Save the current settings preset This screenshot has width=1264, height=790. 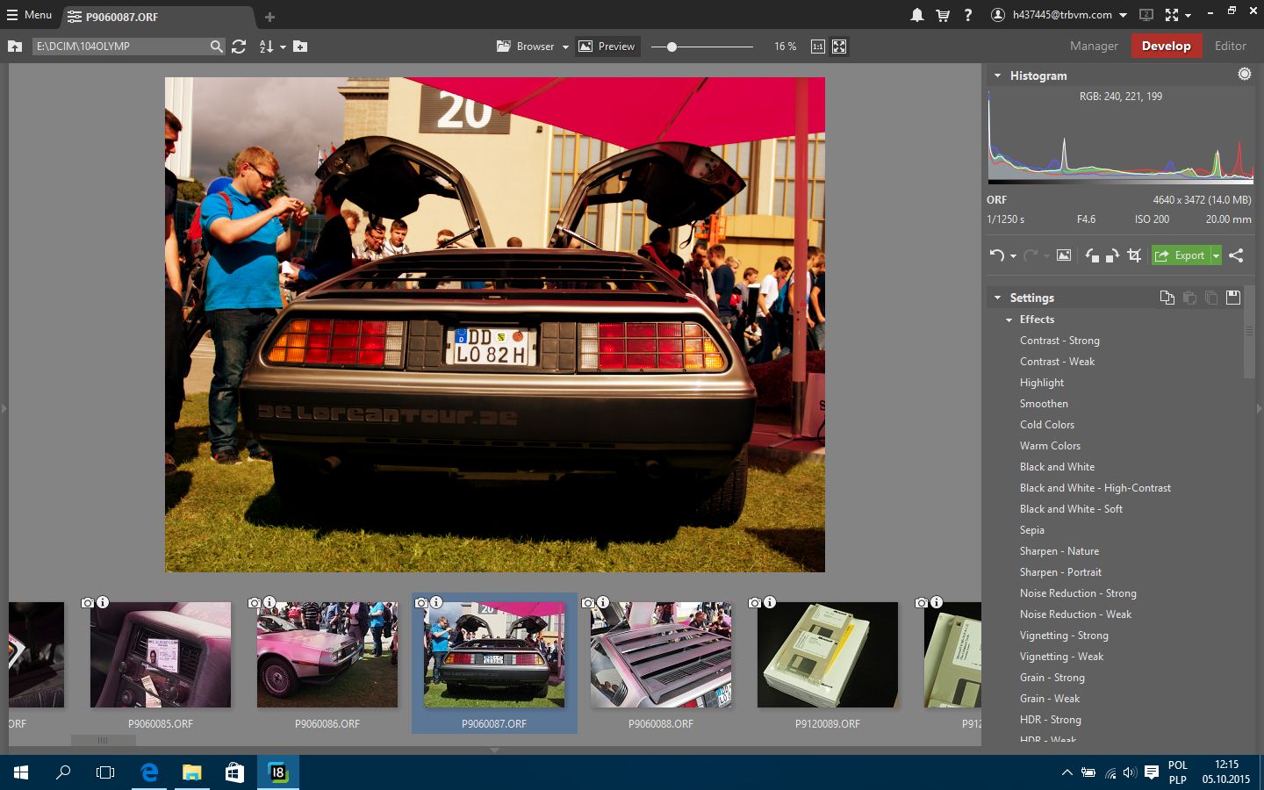(1232, 298)
